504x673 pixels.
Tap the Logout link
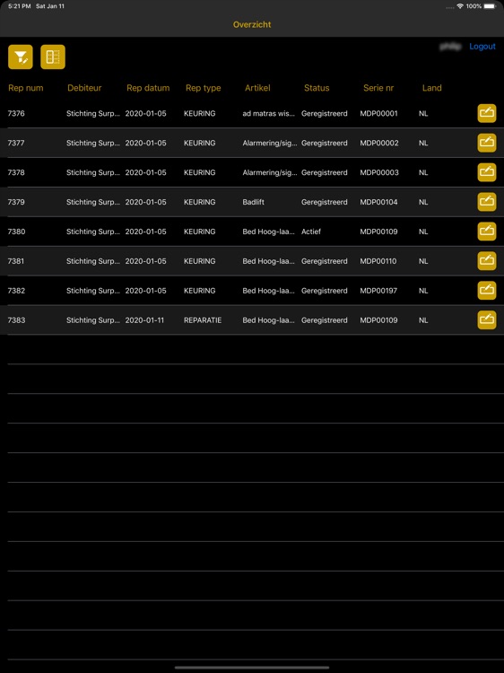(x=482, y=47)
